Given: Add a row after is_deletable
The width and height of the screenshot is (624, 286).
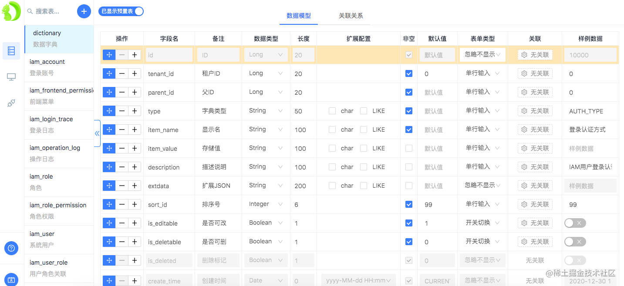Looking at the screenshot, I should pyautogui.click(x=135, y=242).
